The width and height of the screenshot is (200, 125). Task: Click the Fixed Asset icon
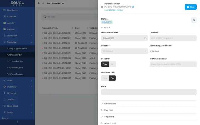tap(4, 106)
